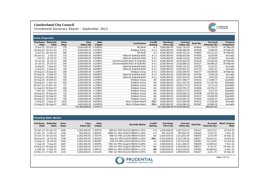Select deal number 541633
The image size is (269, 188).
click(x=198, y=58)
